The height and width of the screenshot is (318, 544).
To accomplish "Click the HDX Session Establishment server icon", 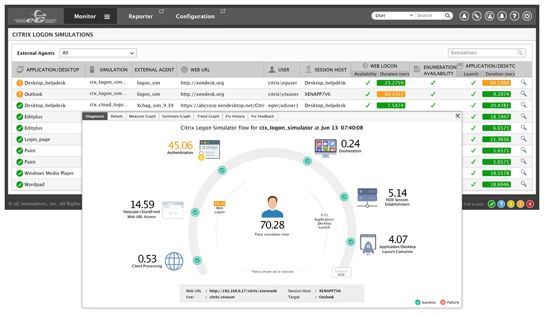I will point(367,197).
